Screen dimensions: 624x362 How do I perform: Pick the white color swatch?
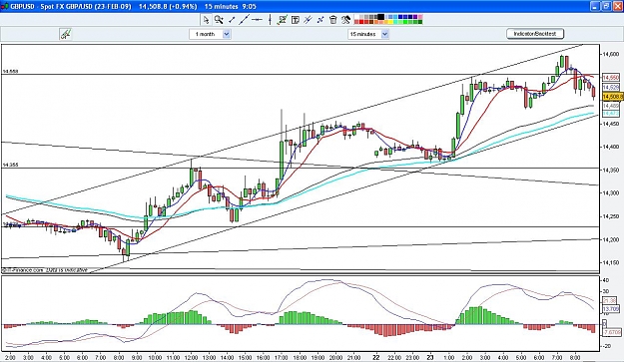357,17
